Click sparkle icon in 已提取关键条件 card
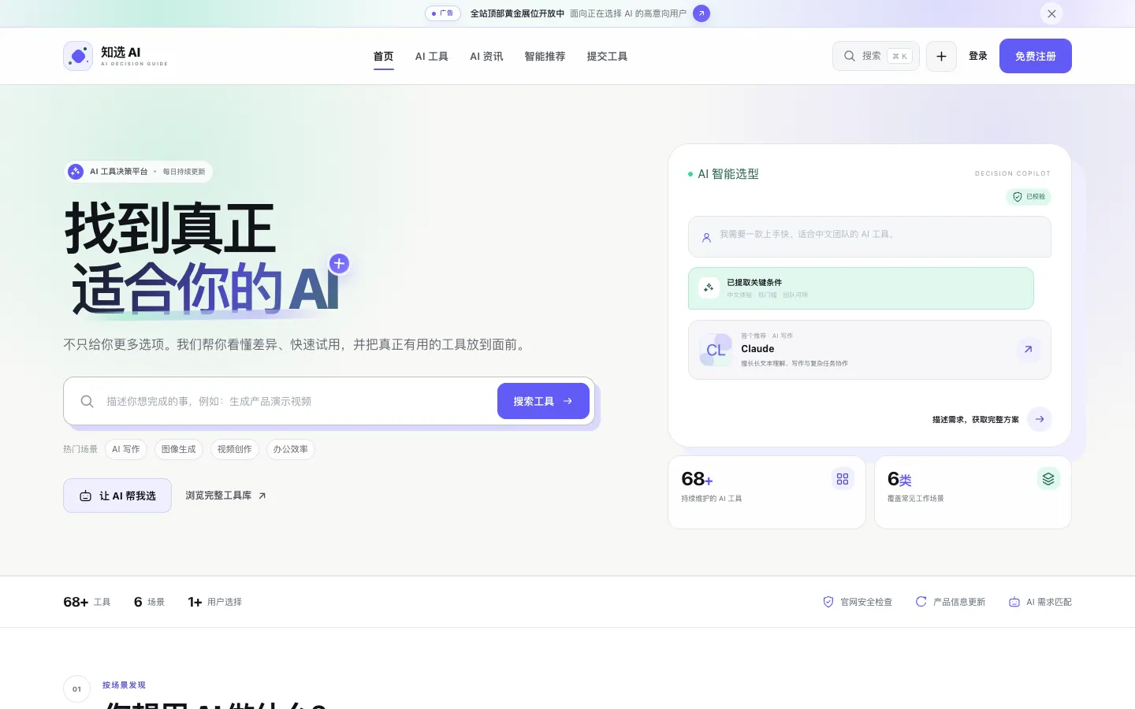 click(x=709, y=288)
